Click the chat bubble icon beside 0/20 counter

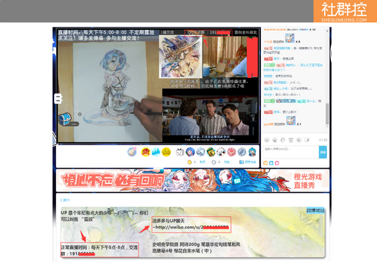tap(307, 140)
